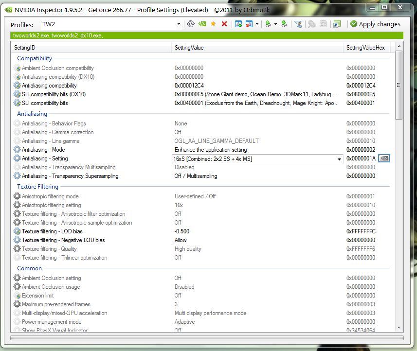Create a new profile with the sun icon
This screenshot has height=351, width=417.
(x=213, y=24)
